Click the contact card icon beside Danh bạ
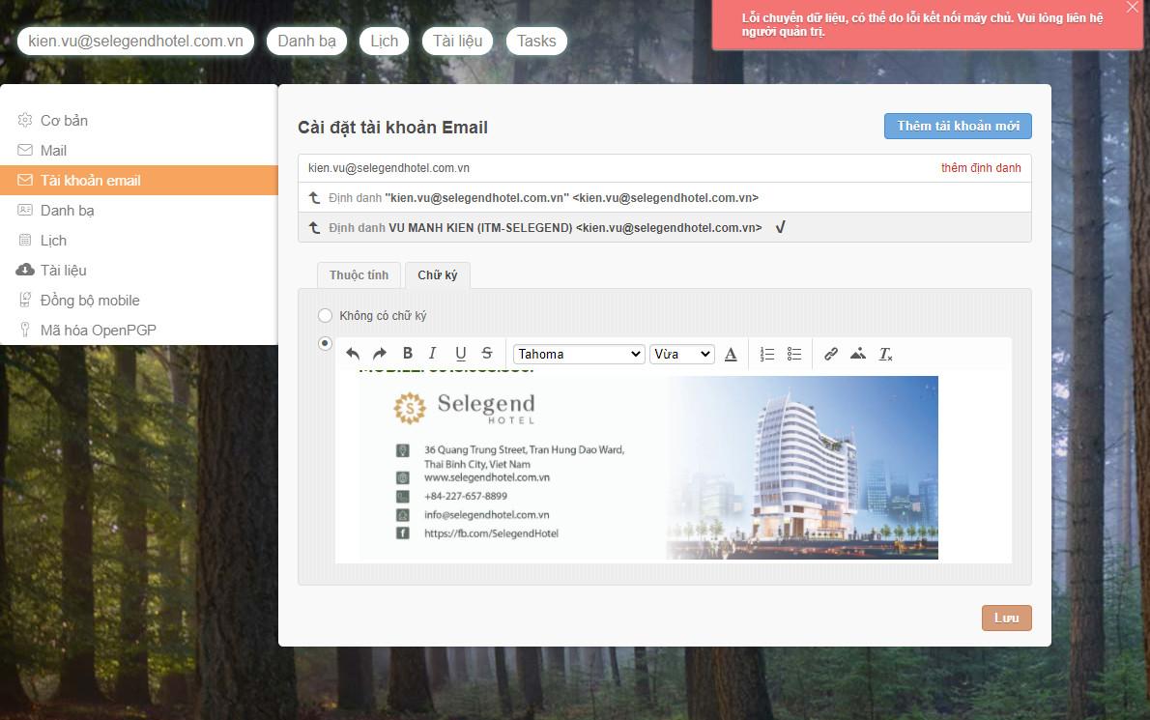The image size is (1150, 720). pyautogui.click(x=25, y=211)
